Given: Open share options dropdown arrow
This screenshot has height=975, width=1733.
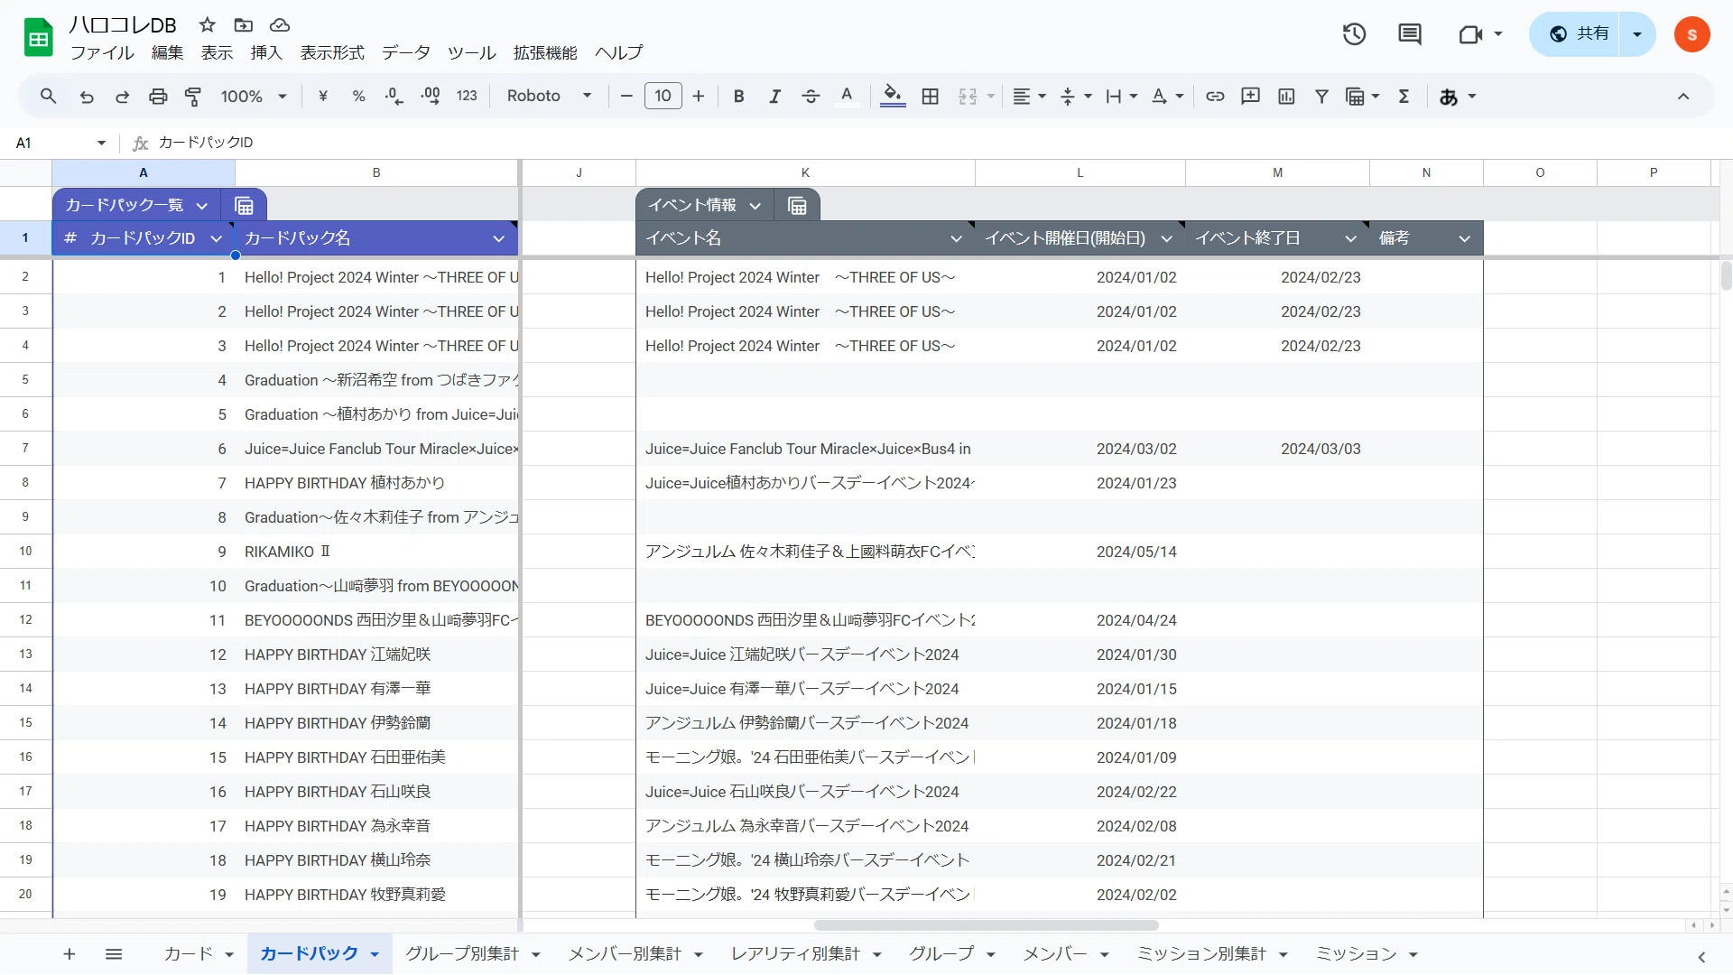Looking at the screenshot, I should tap(1637, 34).
